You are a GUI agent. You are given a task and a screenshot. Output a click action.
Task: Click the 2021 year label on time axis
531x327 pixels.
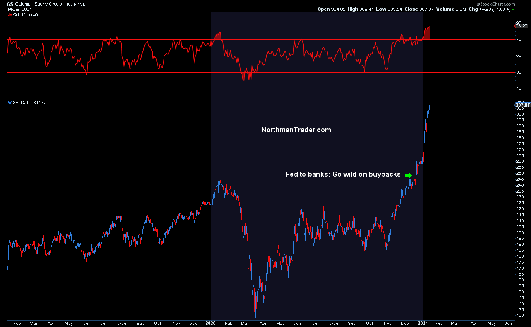(x=423, y=324)
